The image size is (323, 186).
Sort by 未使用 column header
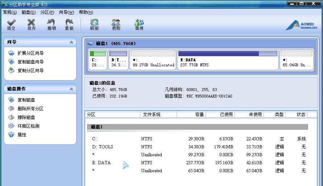coord(249,115)
